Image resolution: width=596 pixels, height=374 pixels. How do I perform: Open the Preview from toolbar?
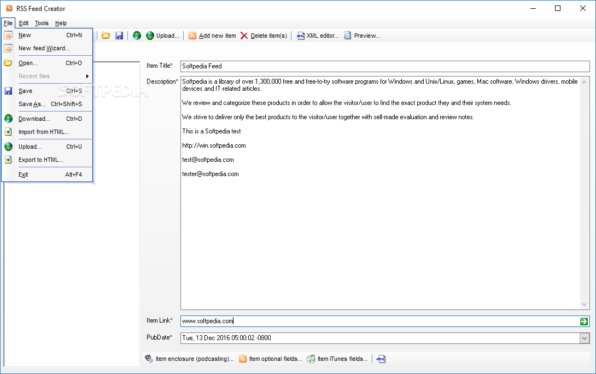click(362, 36)
